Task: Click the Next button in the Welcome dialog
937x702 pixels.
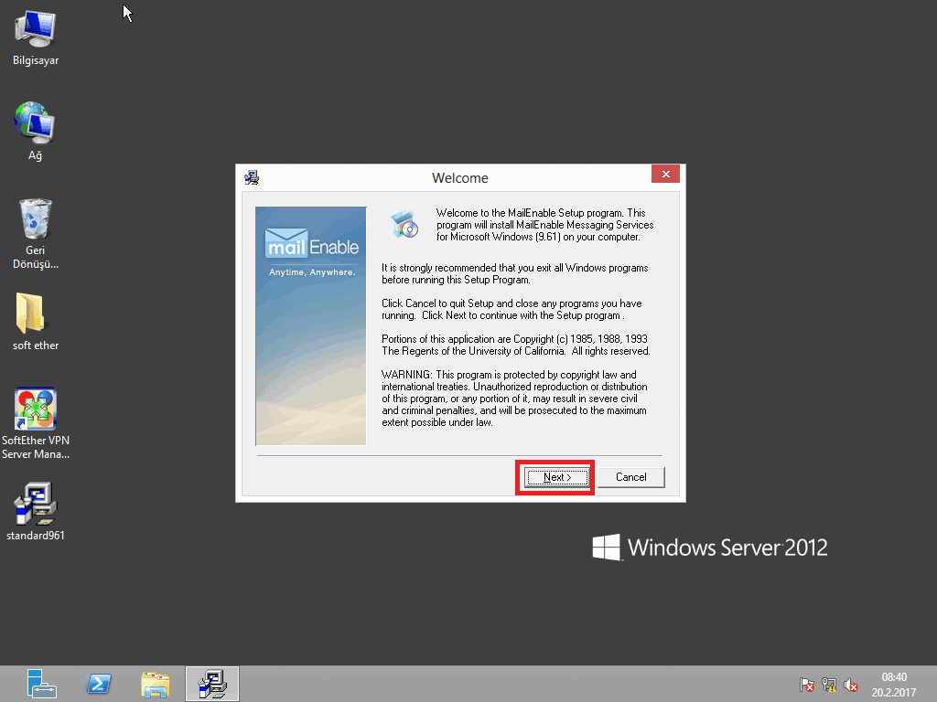Action: coord(556,477)
